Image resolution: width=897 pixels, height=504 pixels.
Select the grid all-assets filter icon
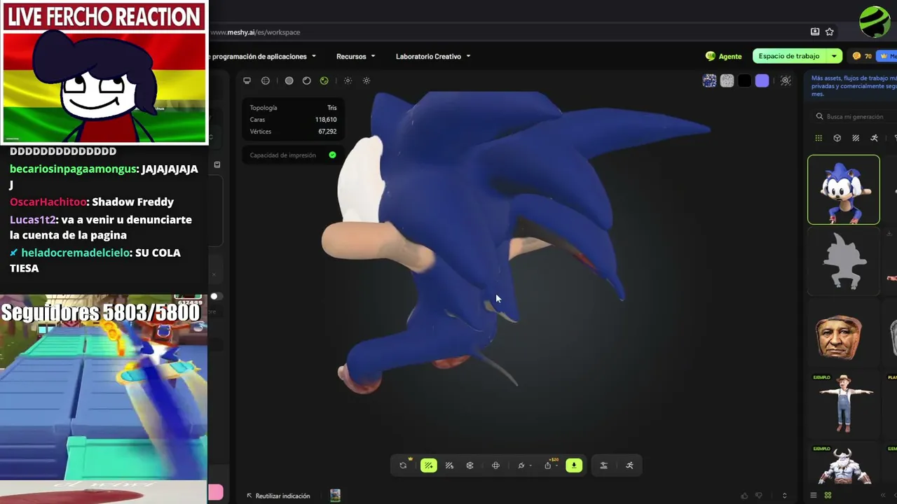tap(819, 138)
